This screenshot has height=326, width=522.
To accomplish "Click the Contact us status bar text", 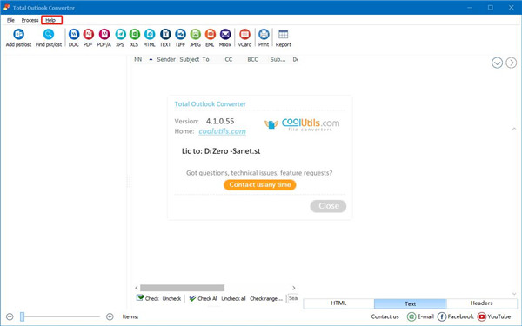I will [x=385, y=316].
